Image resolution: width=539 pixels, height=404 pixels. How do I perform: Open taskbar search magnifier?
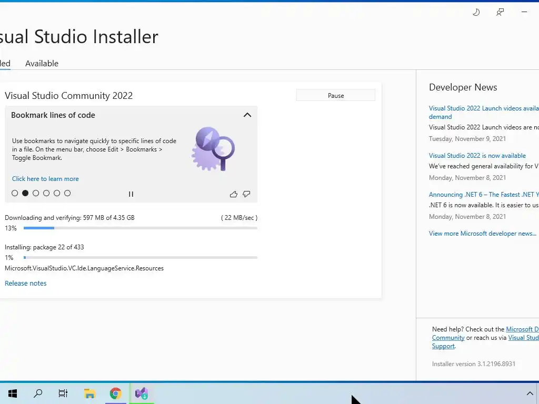[38, 393]
